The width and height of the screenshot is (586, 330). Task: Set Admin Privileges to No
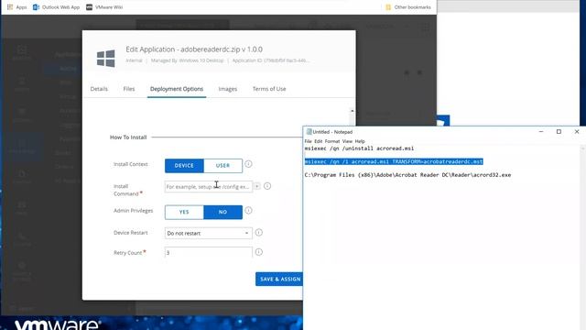pyautogui.click(x=222, y=212)
